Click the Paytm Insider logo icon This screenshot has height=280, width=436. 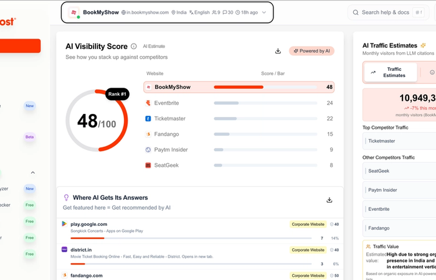click(148, 150)
